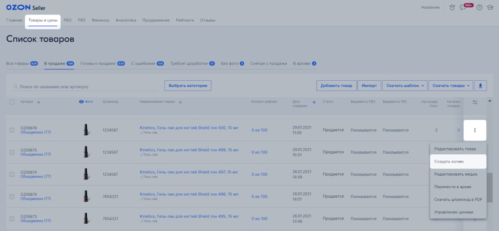Open the Финансы section
499x231 pixels.
click(100, 20)
